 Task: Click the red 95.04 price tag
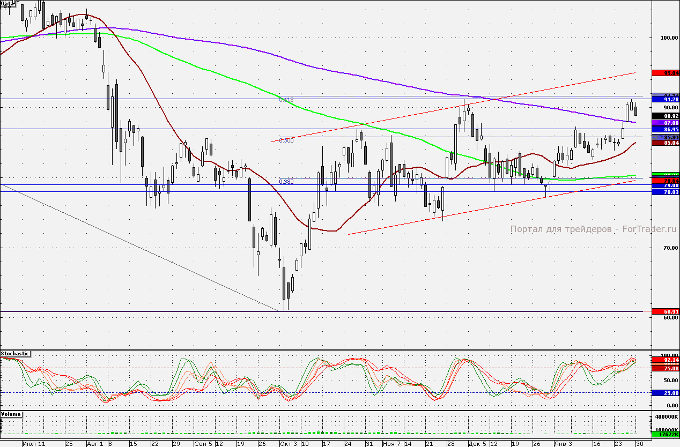664,73
